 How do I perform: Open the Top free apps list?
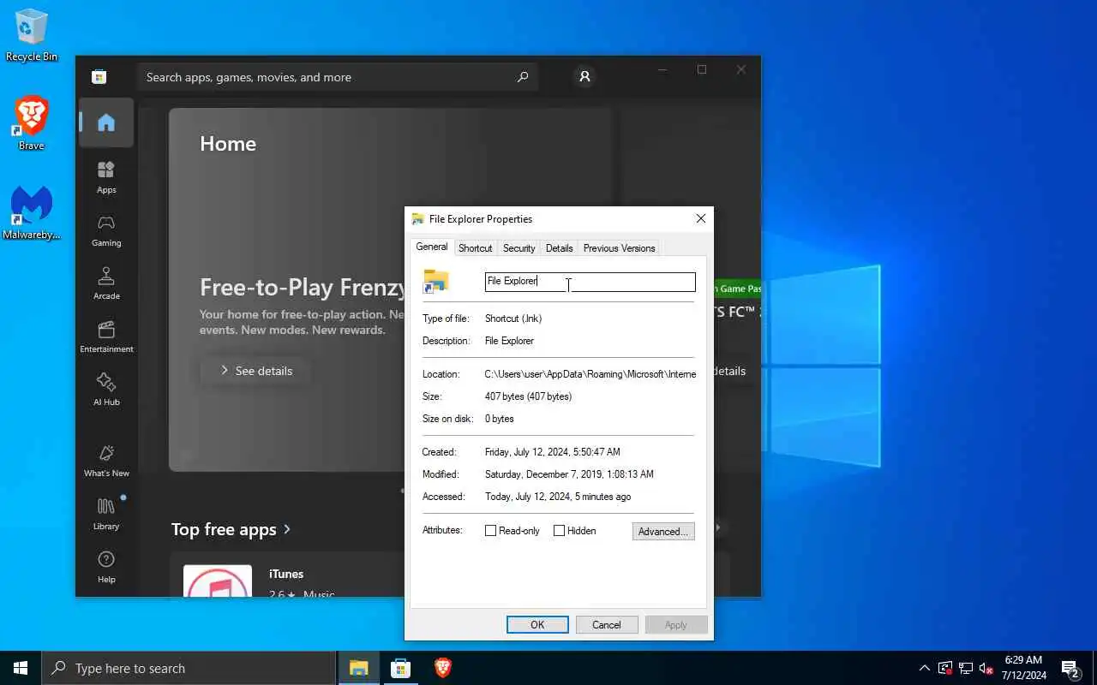231,529
